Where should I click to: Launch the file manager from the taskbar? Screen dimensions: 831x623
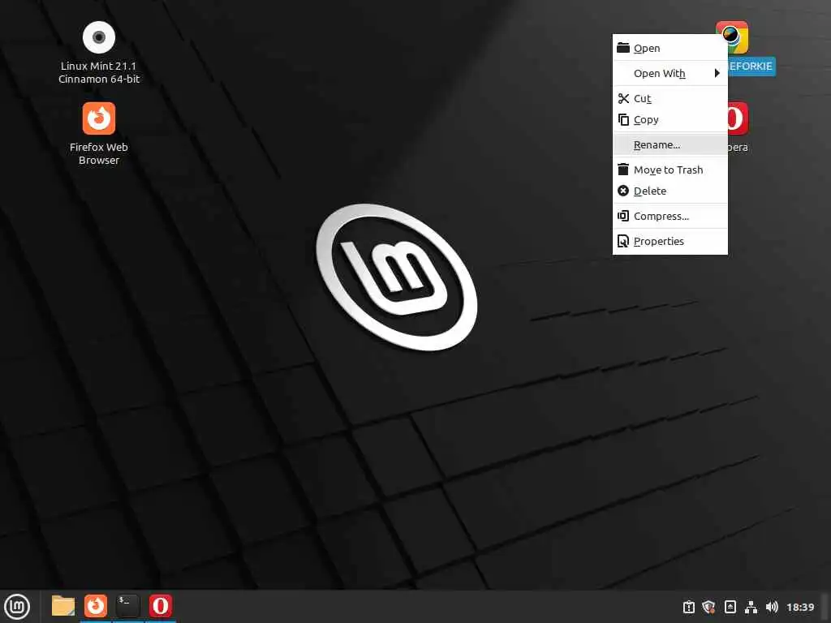click(63, 606)
